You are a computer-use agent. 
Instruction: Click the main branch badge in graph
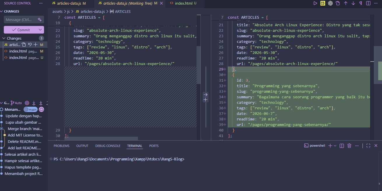pos(31,109)
